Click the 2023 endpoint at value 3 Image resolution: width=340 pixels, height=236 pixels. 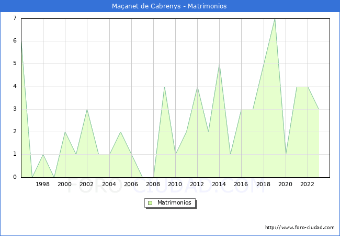point(319,109)
